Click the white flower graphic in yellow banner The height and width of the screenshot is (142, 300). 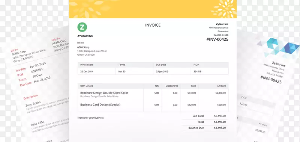click(223, 9)
